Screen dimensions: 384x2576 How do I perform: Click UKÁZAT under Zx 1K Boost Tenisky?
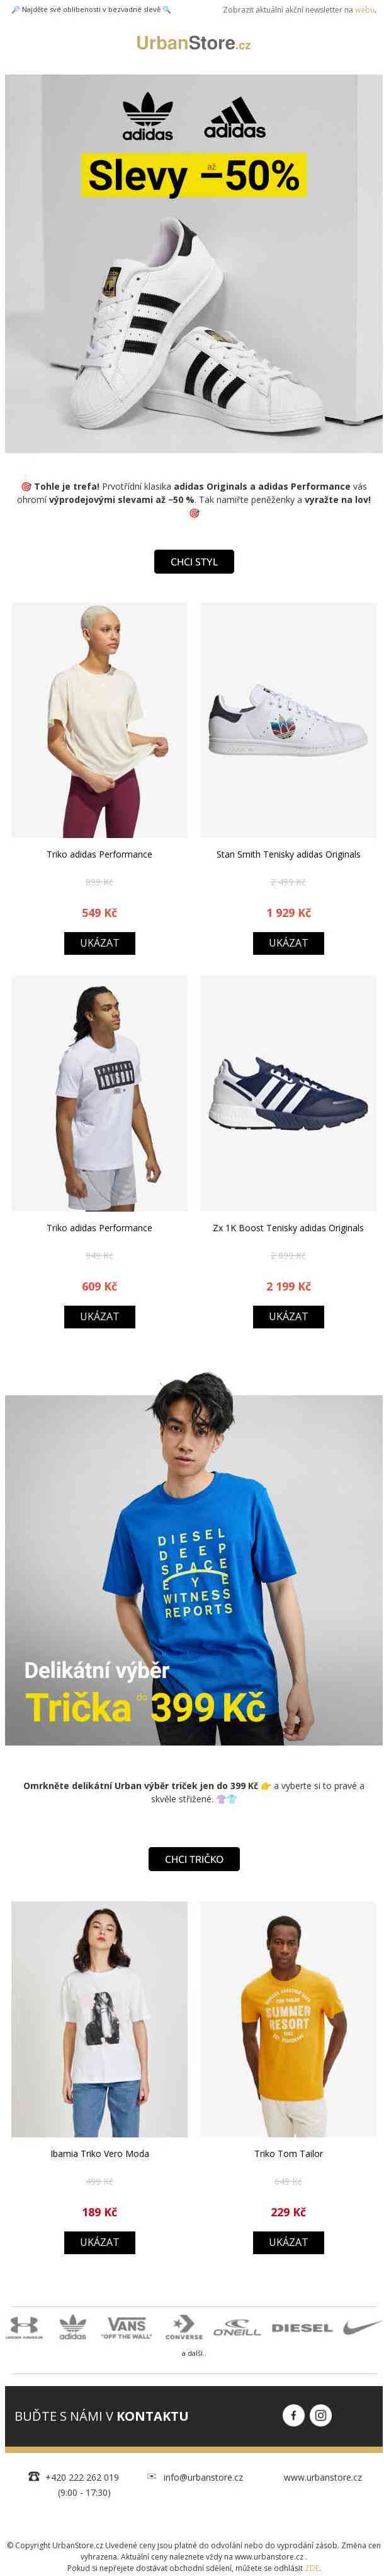pyautogui.click(x=287, y=1317)
